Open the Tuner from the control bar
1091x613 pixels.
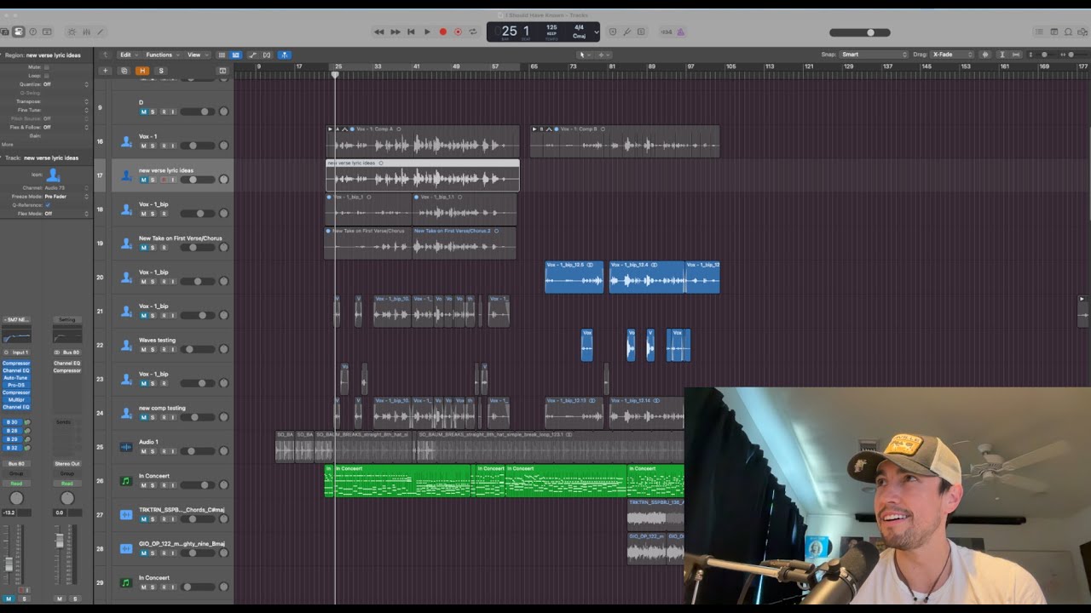[626, 32]
